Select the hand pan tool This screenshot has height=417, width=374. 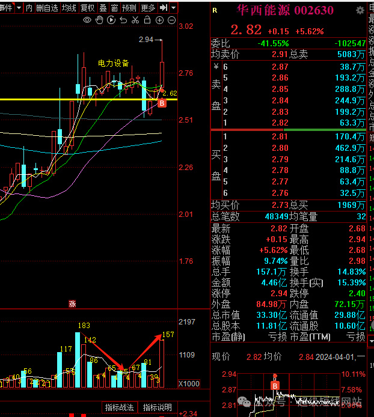pyautogui.click(x=99, y=20)
